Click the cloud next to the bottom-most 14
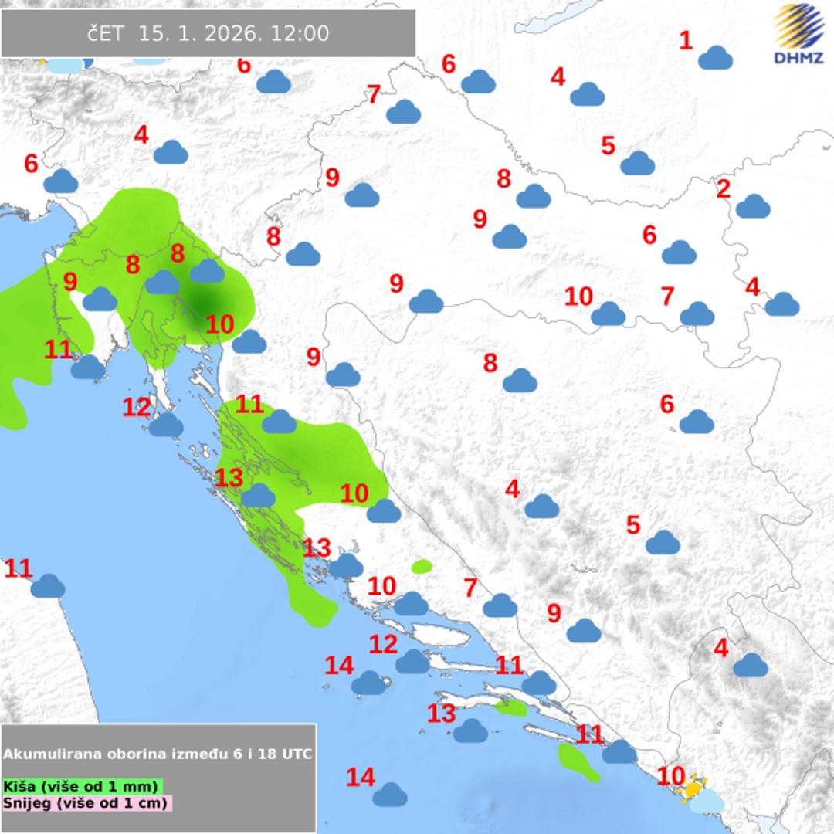This screenshot has width=834, height=834. tap(390, 795)
